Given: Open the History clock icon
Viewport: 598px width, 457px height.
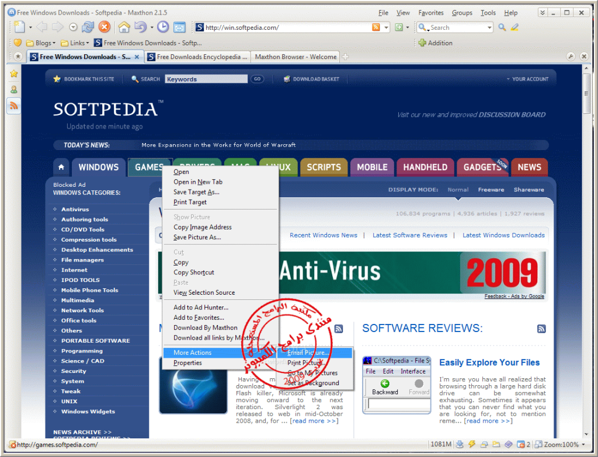Looking at the screenshot, I should point(163,27).
